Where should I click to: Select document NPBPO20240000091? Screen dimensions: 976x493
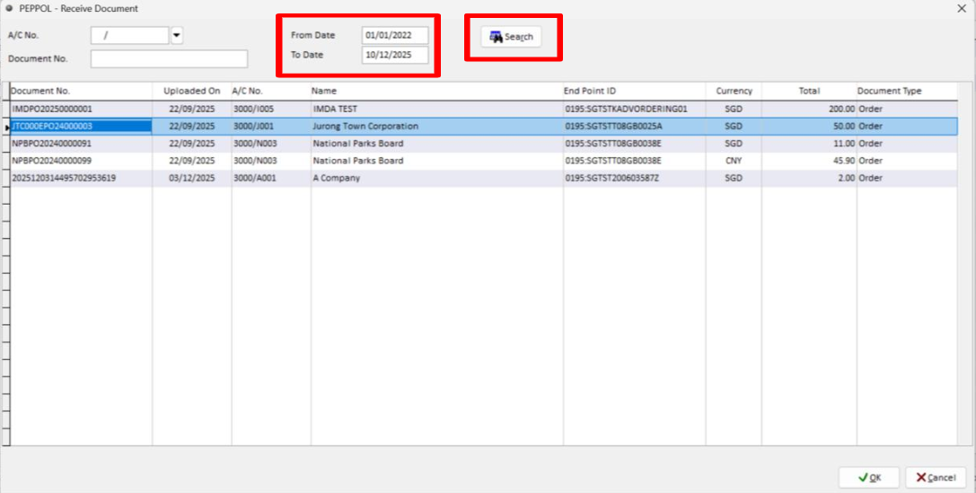(x=81, y=144)
